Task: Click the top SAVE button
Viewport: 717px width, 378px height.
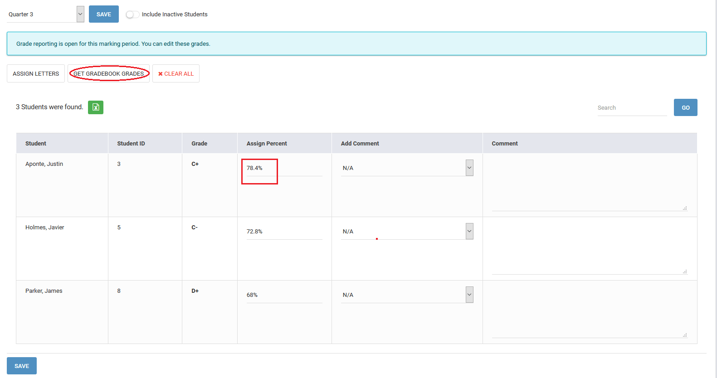Action: 104,14
